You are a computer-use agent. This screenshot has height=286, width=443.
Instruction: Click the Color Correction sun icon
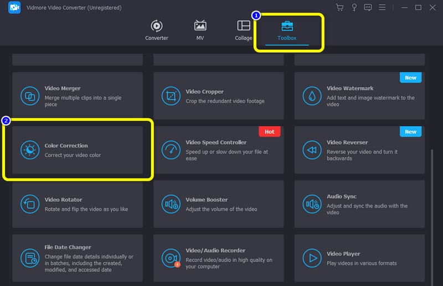pos(29,150)
